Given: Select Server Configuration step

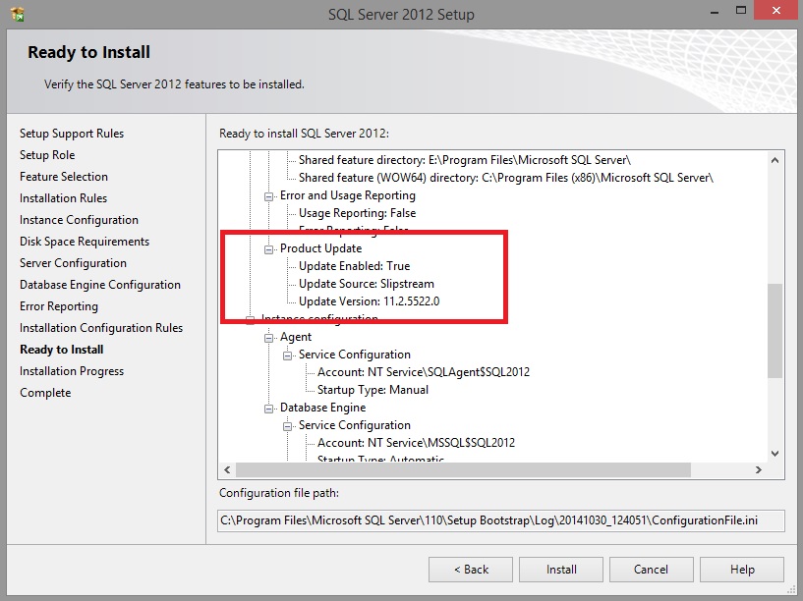Looking at the screenshot, I should tap(74, 263).
